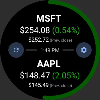
Task: Click the dollar sign before 254.08
Action: pyautogui.click(x=22, y=30)
